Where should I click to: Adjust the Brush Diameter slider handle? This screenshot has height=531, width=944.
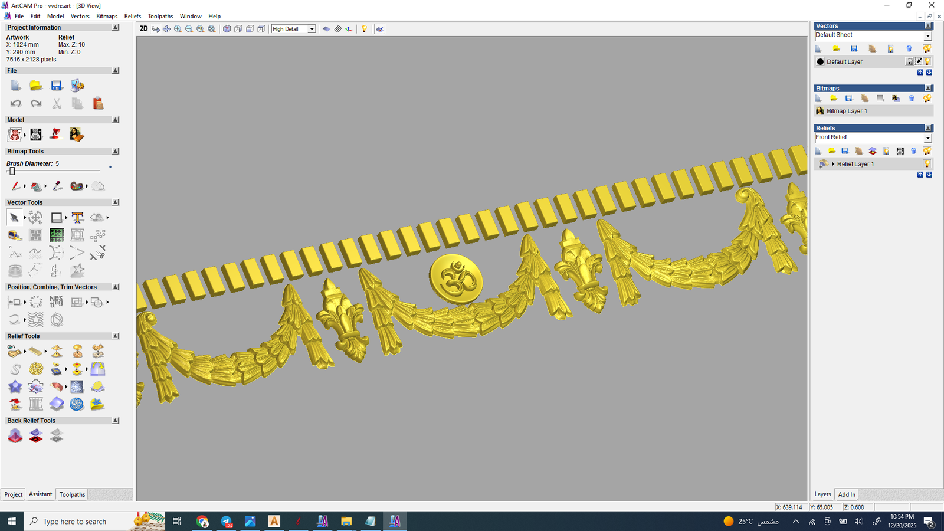(x=12, y=171)
